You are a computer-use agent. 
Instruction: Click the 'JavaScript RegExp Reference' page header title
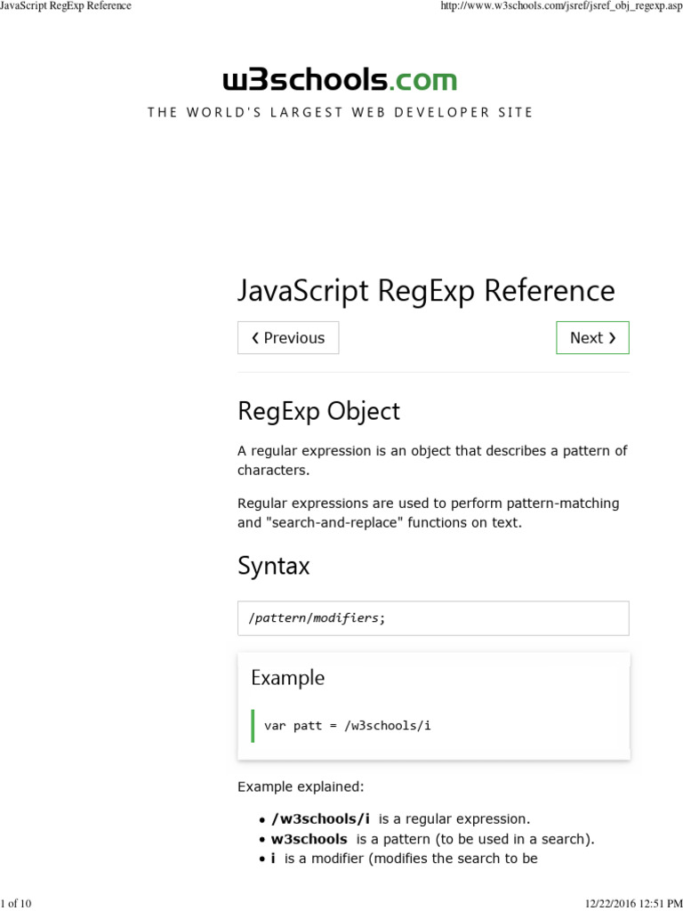tap(66, 6)
